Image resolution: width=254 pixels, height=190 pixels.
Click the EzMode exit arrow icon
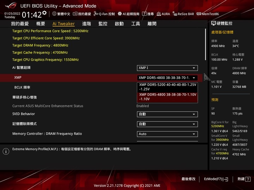pos(225,179)
